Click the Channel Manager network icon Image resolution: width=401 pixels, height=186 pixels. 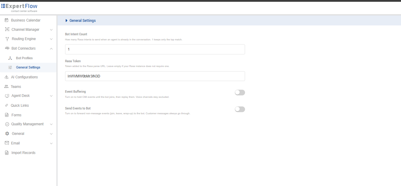(7, 29)
